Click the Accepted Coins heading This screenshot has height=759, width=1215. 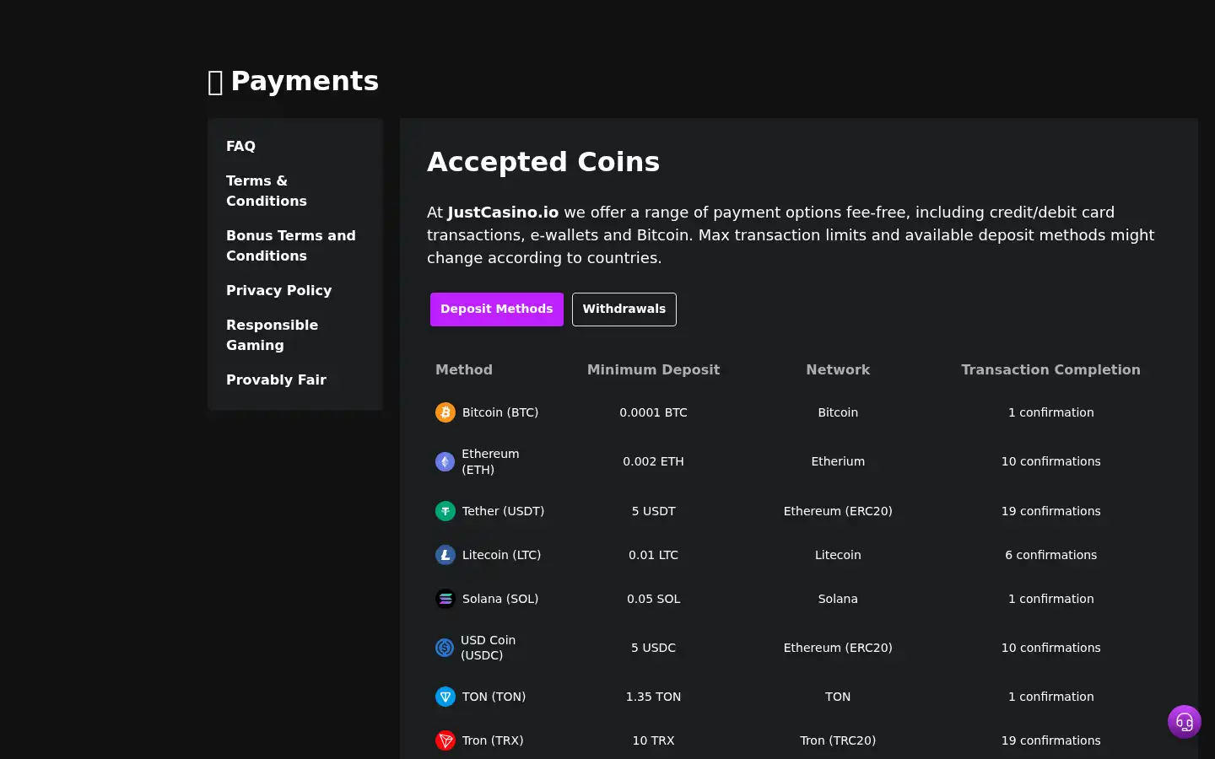coord(543,162)
